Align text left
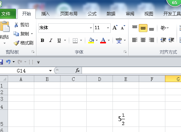 [135, 40]
